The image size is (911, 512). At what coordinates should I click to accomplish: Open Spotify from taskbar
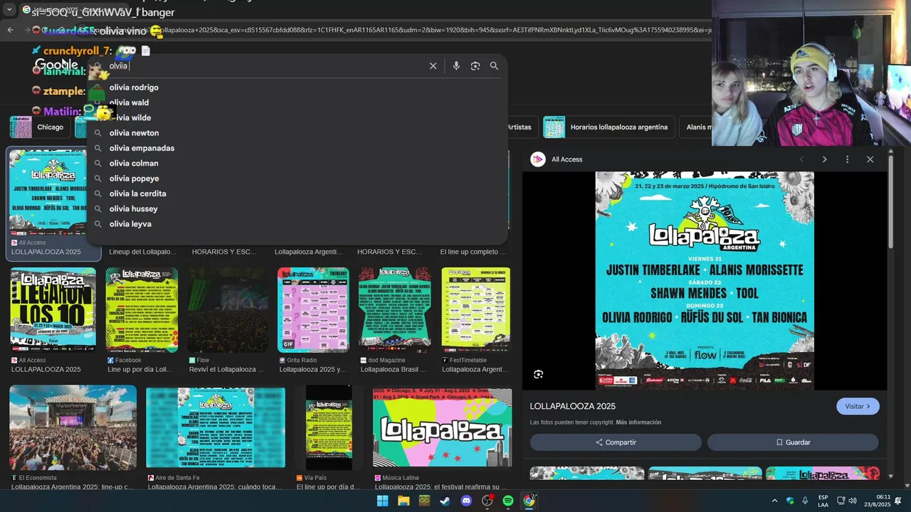coord(508,501)
